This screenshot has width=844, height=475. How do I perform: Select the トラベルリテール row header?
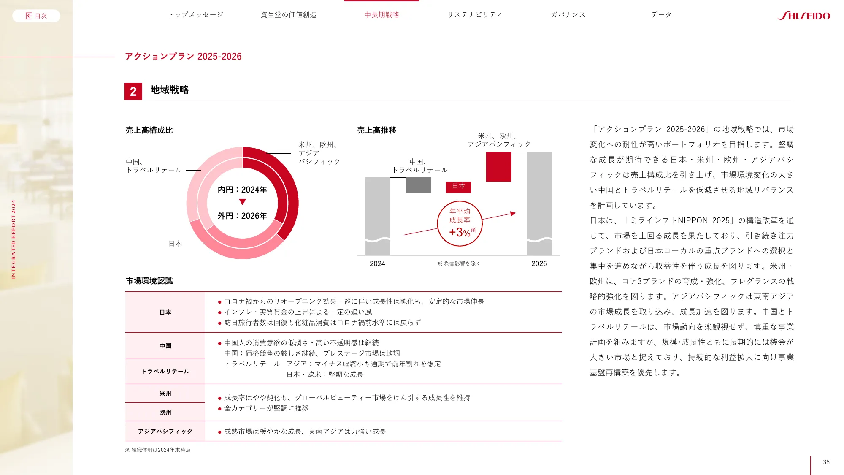point(165,371)
